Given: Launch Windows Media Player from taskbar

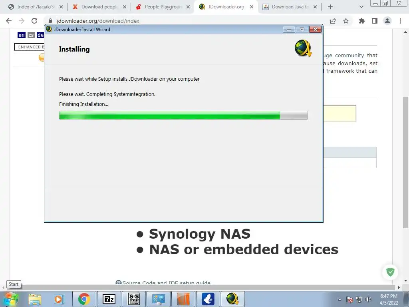Looking at the screenshot, I should click(59, 299).
